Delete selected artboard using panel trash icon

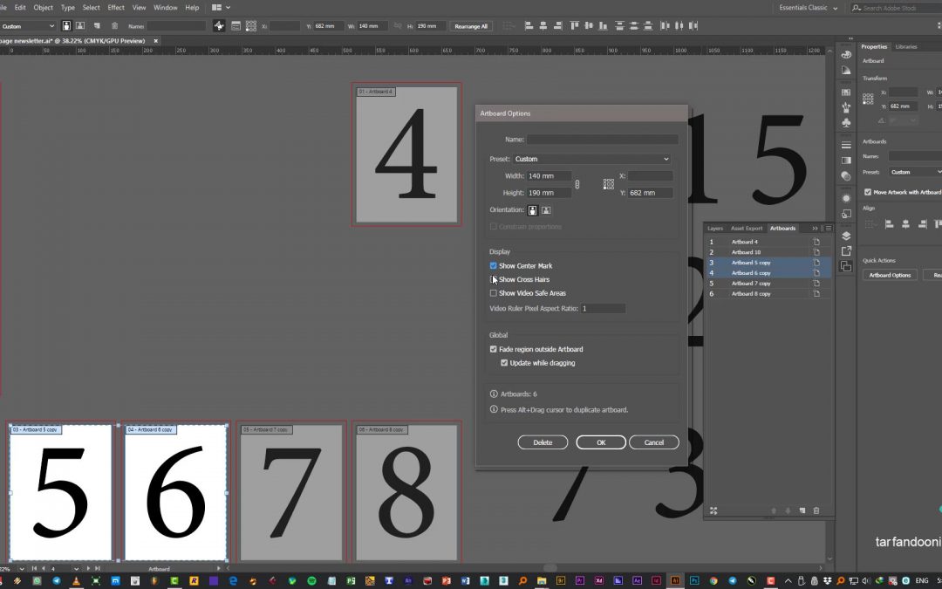pyautogui.click(x=816, y=510)
